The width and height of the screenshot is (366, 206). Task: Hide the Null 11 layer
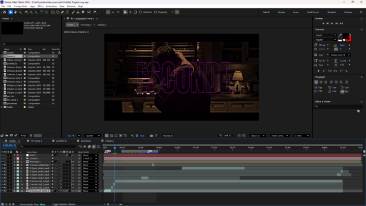3,155
